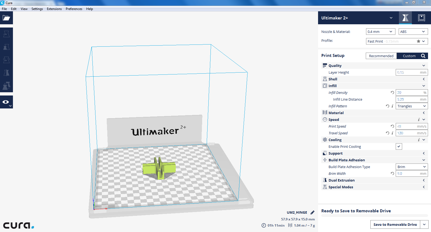Image resolution: width=431 pixels, height=232 pixels.
Task: Click the UM2_HINGE job name
Action: [297, 212]
